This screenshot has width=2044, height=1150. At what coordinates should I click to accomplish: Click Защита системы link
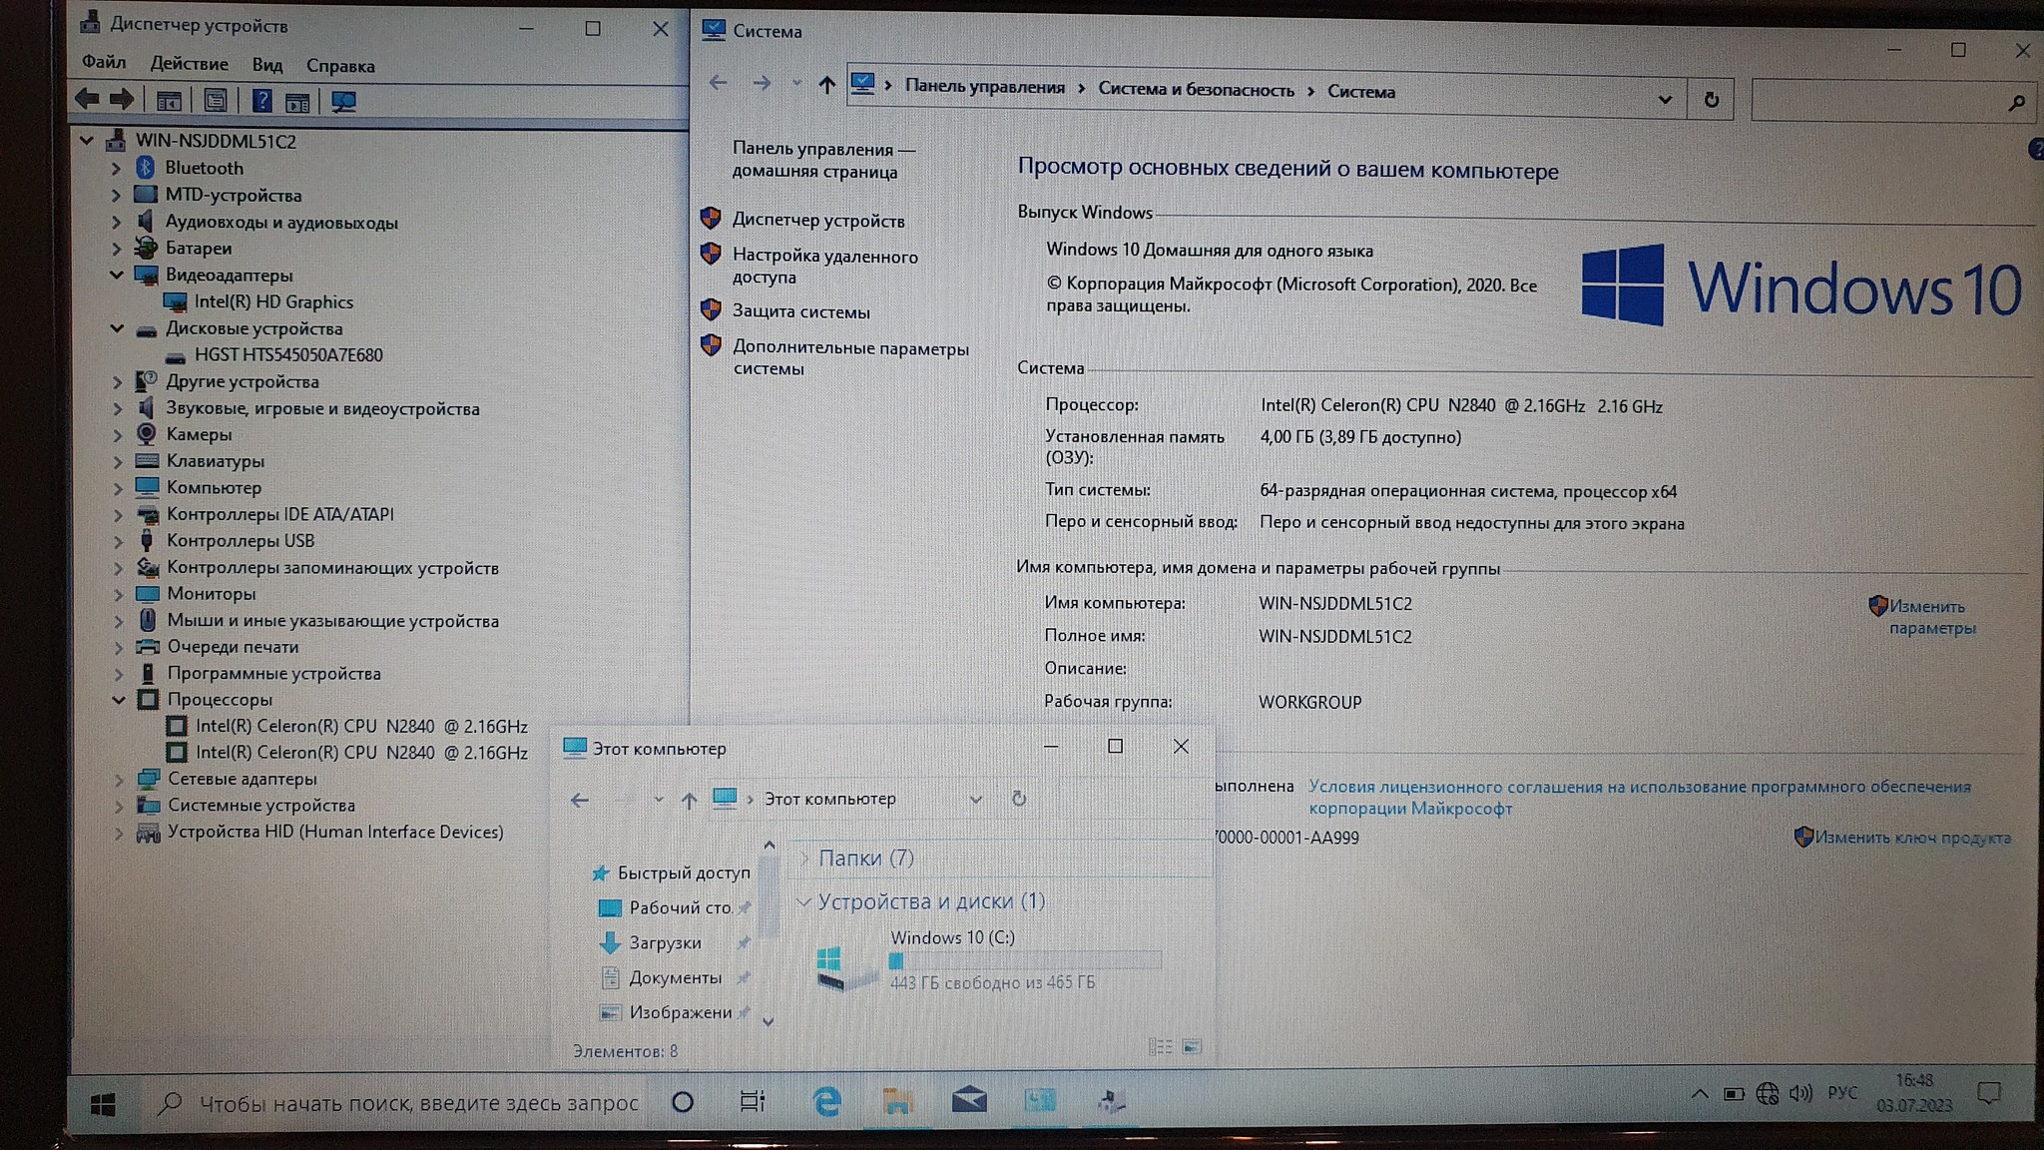[800, 311]
